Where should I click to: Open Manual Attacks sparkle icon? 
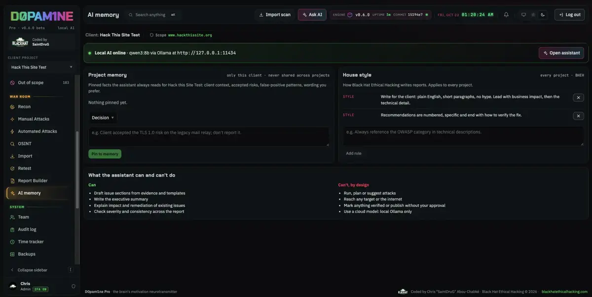(x=13, y=119)
